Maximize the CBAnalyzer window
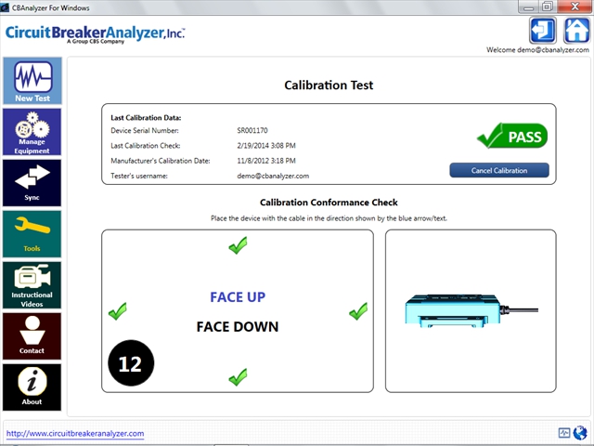 point(547,7)
